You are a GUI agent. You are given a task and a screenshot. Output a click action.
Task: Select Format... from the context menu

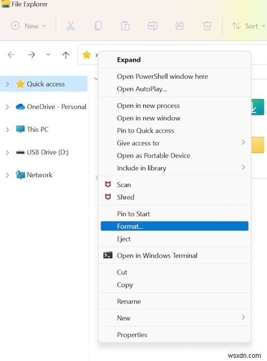tap(175, 226)
